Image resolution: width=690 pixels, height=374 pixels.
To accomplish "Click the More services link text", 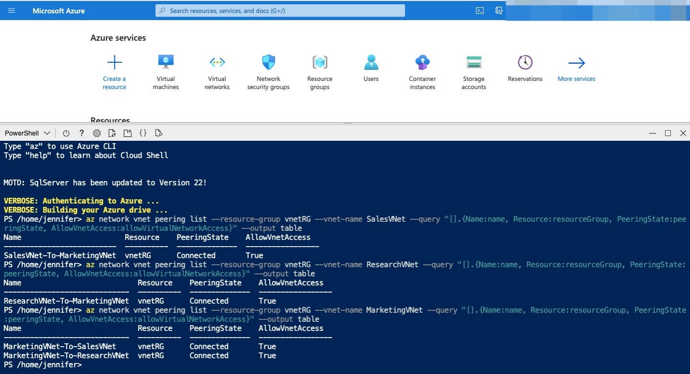I will tap(576, 79).
